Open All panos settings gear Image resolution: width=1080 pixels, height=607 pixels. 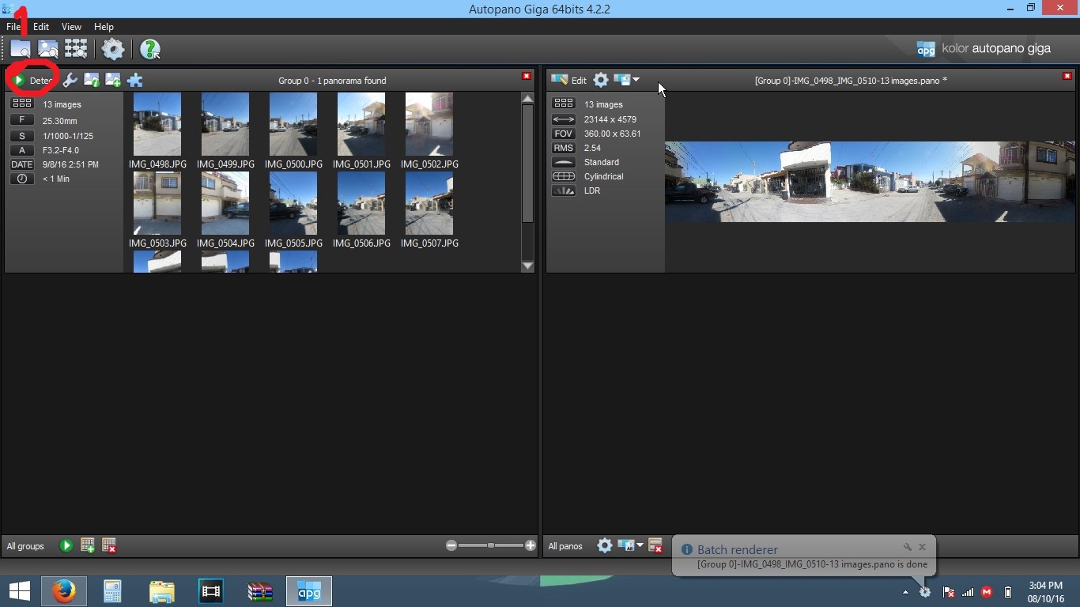coord(605,545)
